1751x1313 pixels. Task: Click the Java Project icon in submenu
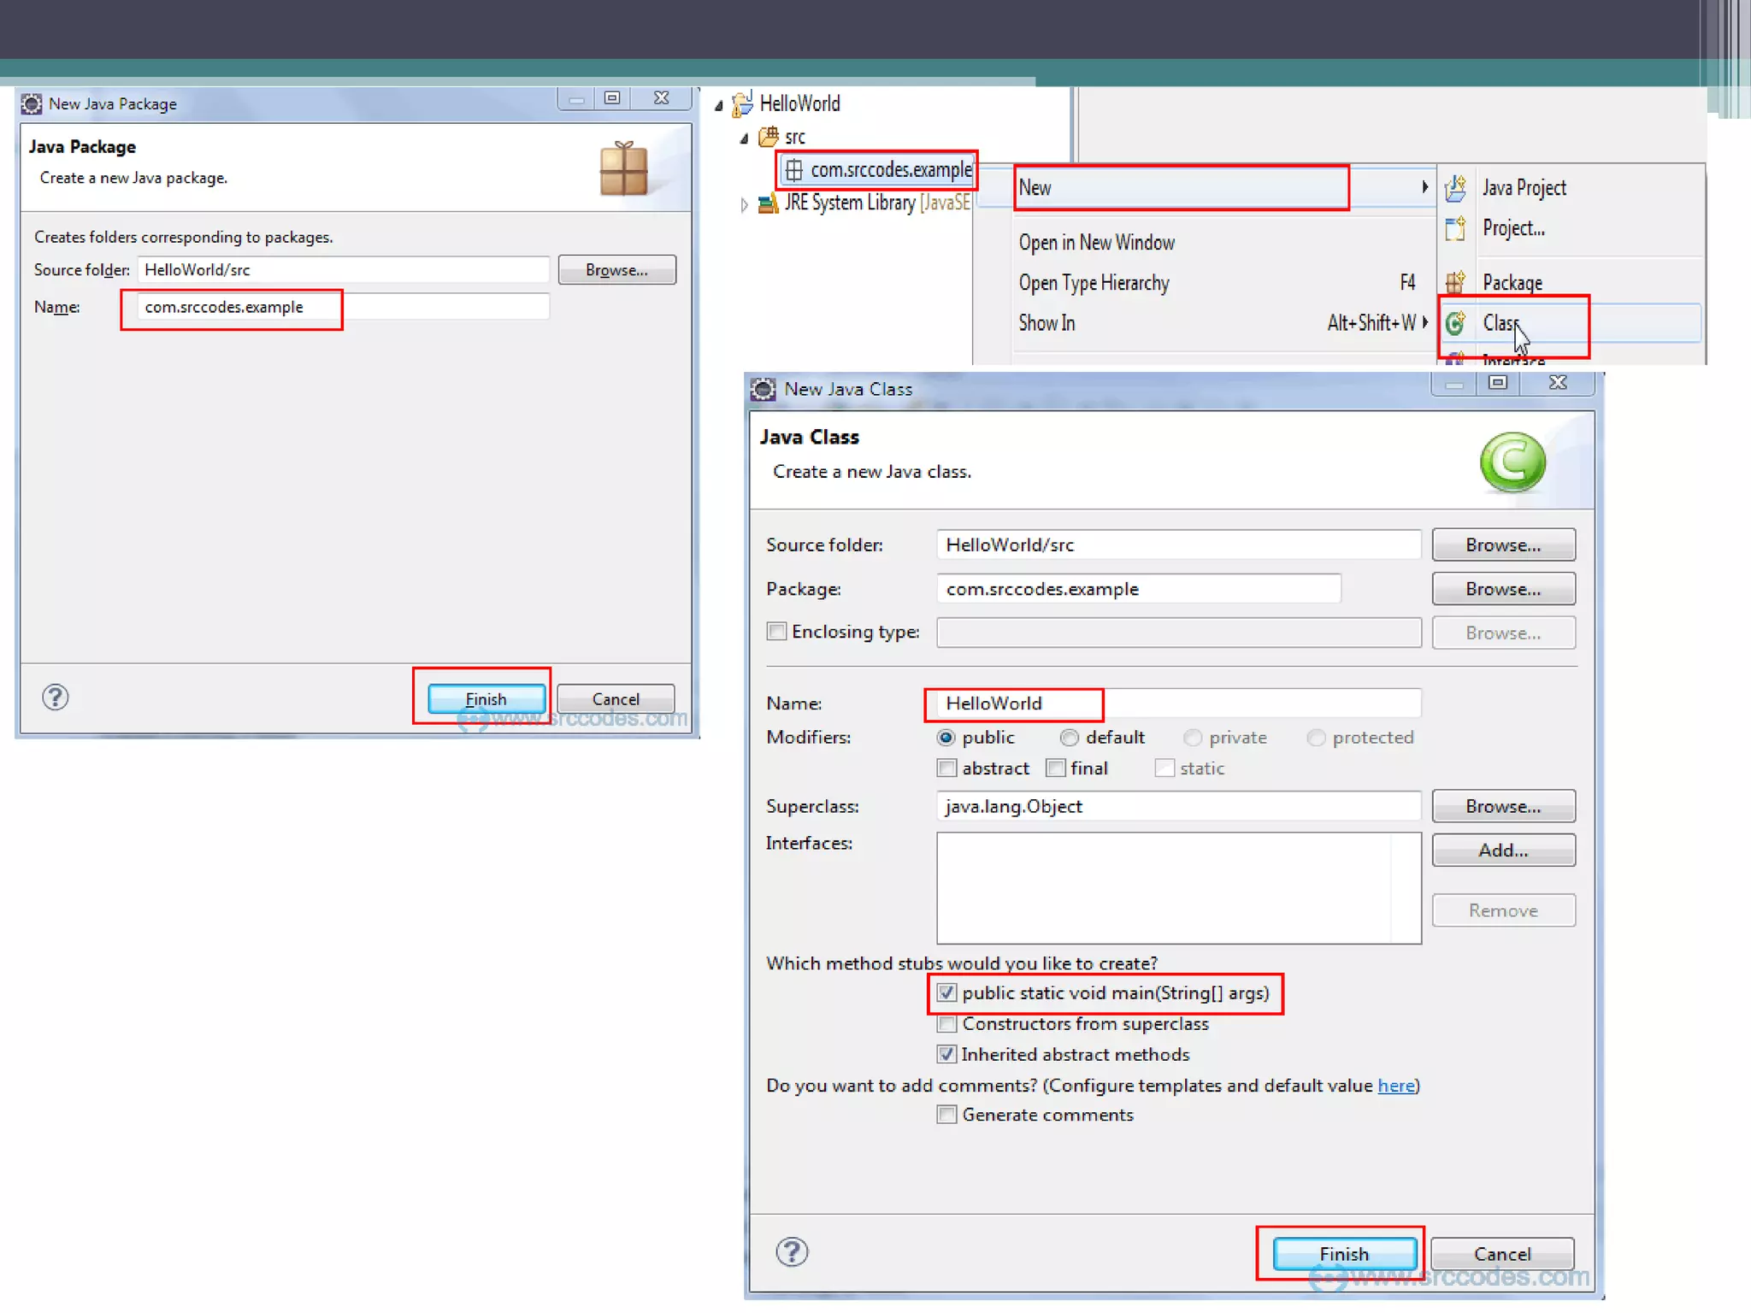1456,188
